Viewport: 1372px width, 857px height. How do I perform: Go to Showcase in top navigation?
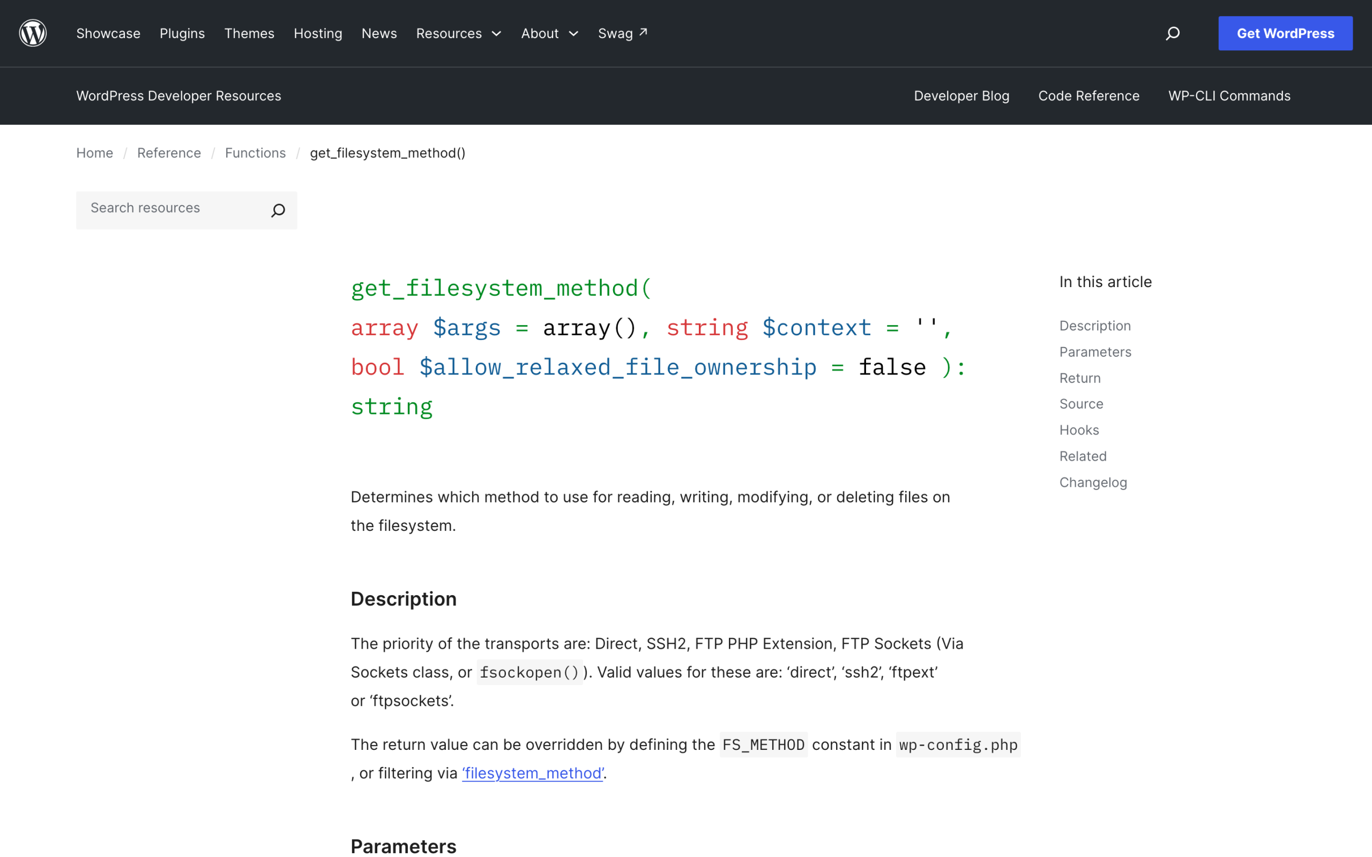tap(108, 33)
